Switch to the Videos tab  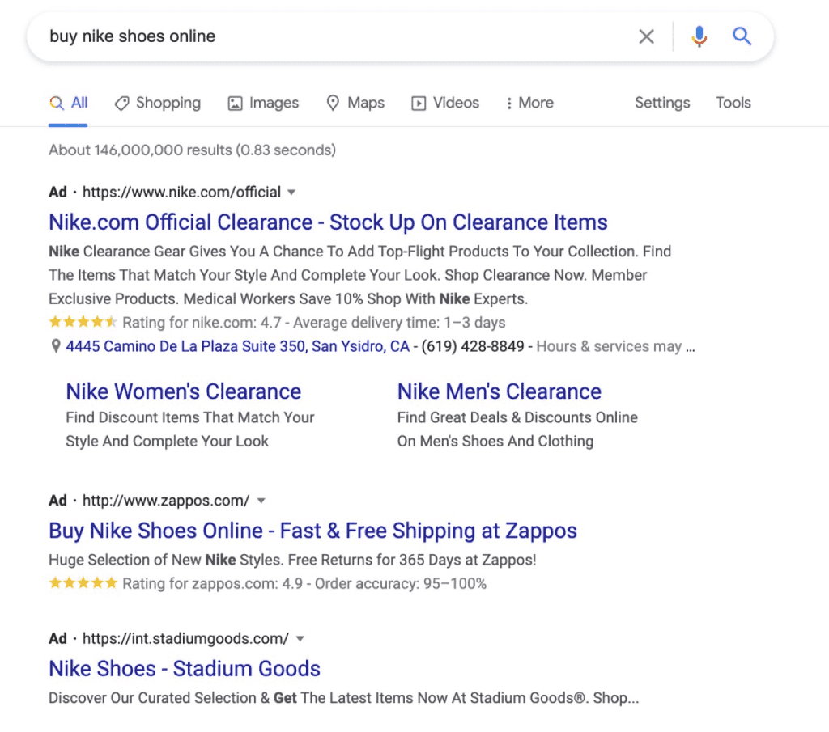pyautogui.click(x=445, y=103)
